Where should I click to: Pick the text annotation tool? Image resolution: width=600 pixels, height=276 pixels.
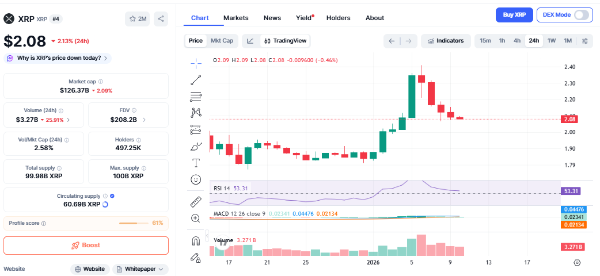[196, 163]
